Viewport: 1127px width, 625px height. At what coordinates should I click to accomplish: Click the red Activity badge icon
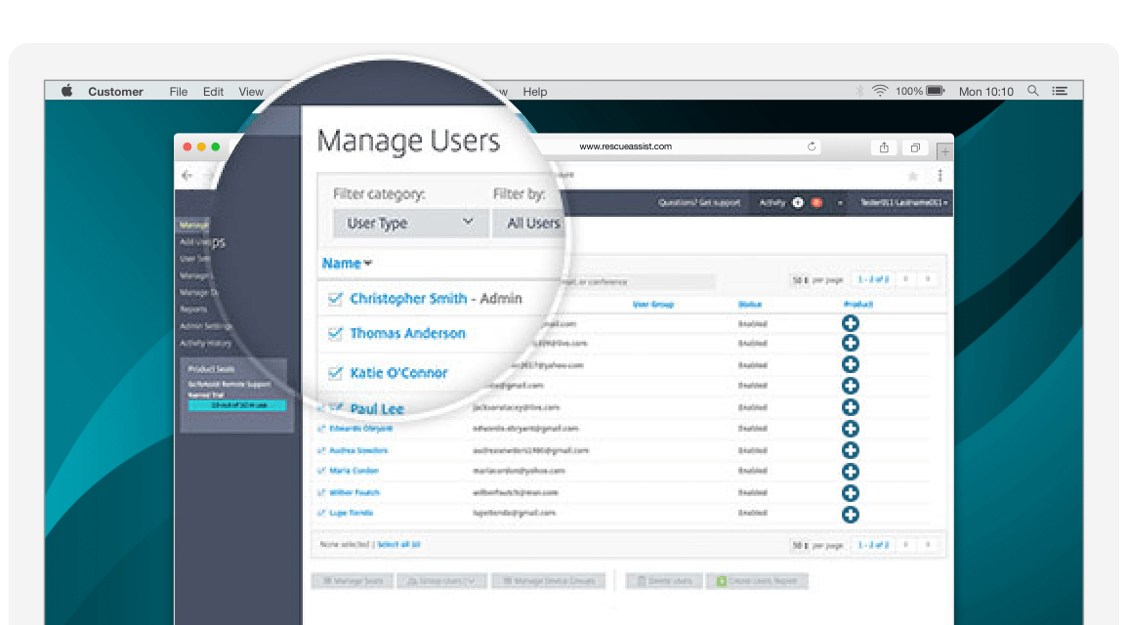(x=816, y=202)
